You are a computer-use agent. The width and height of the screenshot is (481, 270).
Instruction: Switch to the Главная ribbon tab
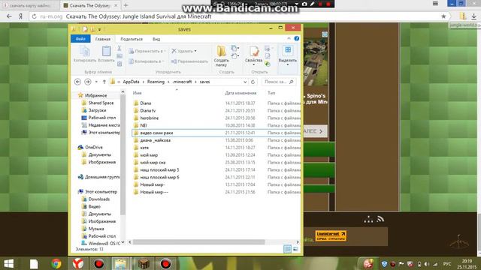[103, 39]
